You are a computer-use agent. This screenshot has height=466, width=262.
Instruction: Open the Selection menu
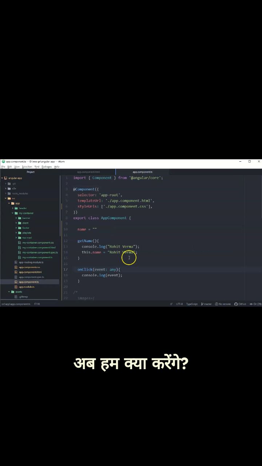[27, 167]
